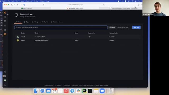Click the '23 days' last active value
Image resolution: width=169 pixels, height=95 pixels.
coord(112,40)
